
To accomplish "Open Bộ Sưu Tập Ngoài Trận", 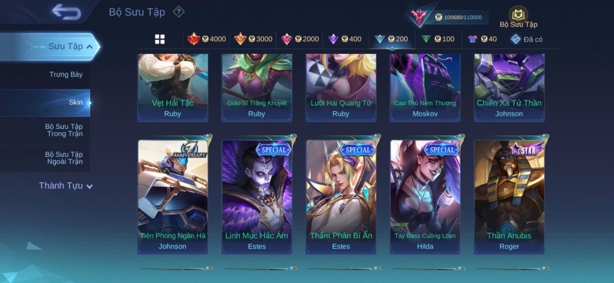I will [64, 158].
